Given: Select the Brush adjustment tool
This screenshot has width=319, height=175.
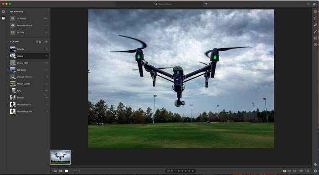Looking at the screenshot, I should point(315,31).
